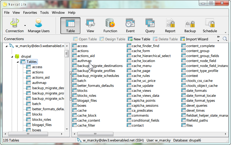Image resolution: width=231 pixels, height=145 pixels.
Task: Open the Query toolbar button
Action: click(150, 25)
